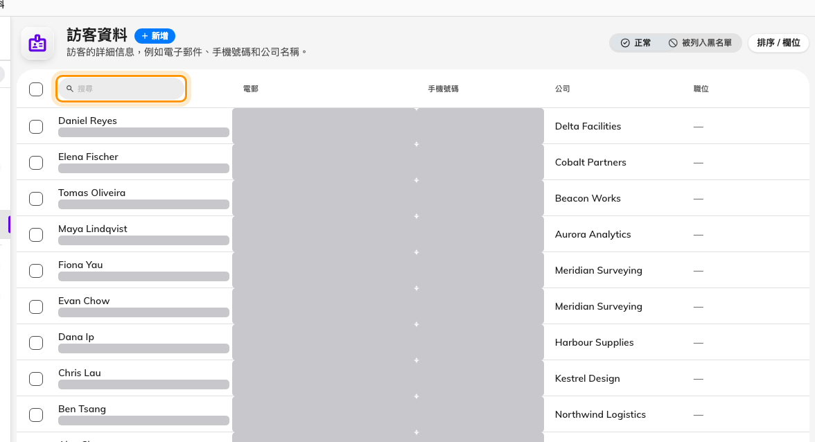
Task: Select the Evan Chow row checkbox
Action: (x=36, y=307)
